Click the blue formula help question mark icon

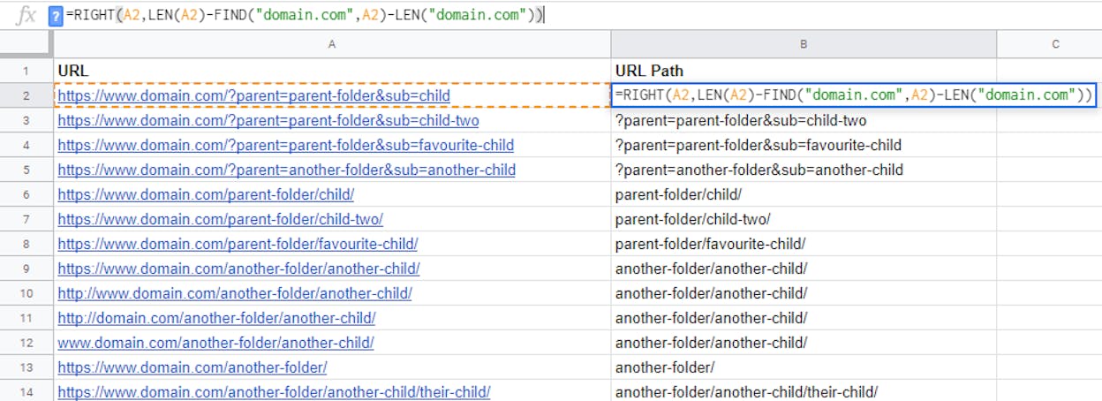coord(56,16)
